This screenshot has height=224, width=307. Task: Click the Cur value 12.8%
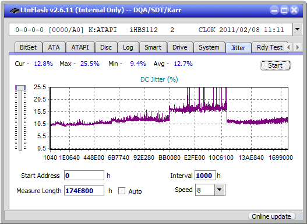point(44,64)
